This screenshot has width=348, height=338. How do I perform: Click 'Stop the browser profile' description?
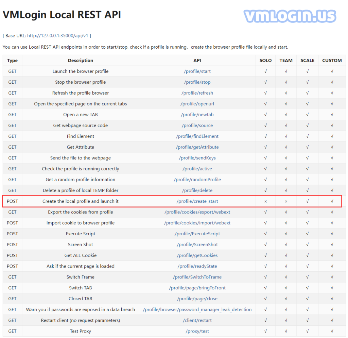[x=80, y=82]
